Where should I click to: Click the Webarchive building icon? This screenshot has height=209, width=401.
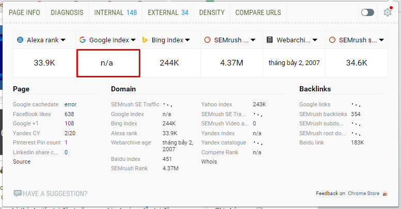[x=269, y=40]
